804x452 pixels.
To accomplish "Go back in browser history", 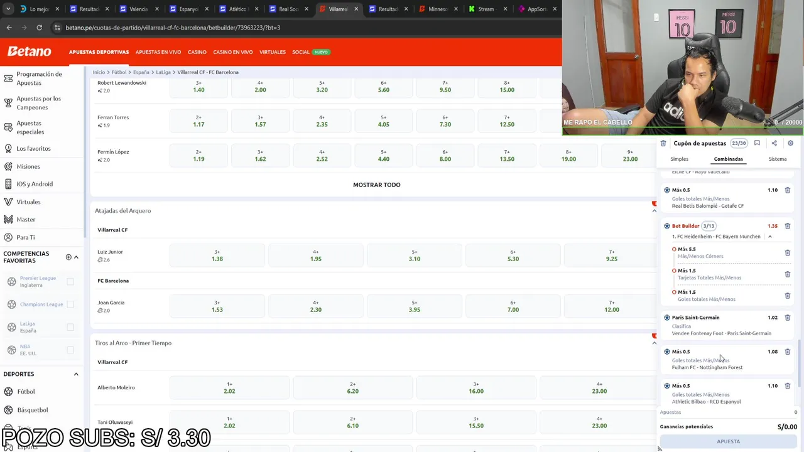I will click(9, 28).
